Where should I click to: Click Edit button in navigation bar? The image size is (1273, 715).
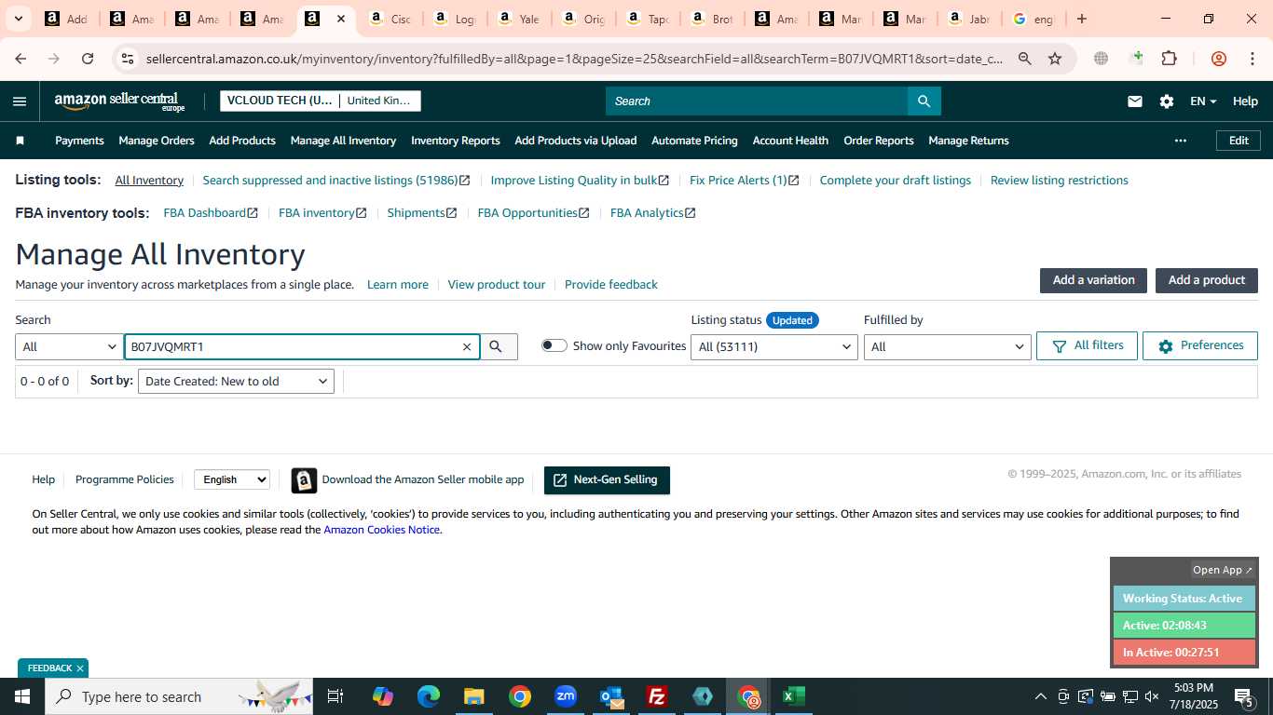[x=1239, y=141]
